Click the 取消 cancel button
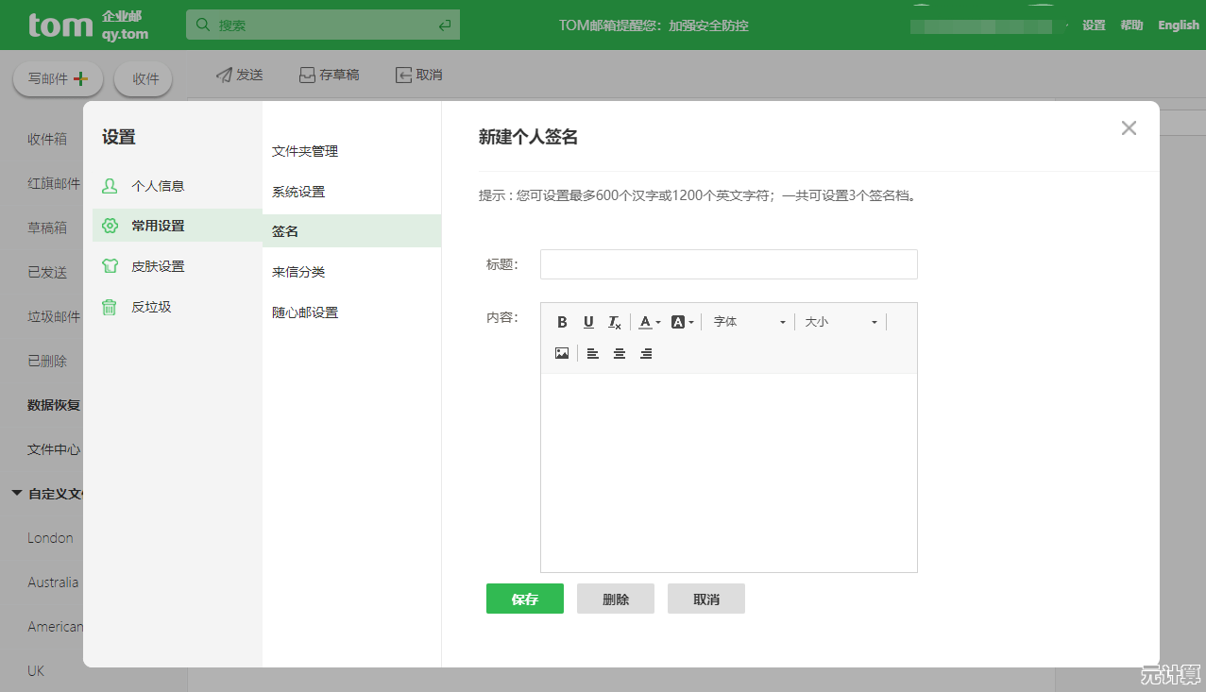 point(705,598)
